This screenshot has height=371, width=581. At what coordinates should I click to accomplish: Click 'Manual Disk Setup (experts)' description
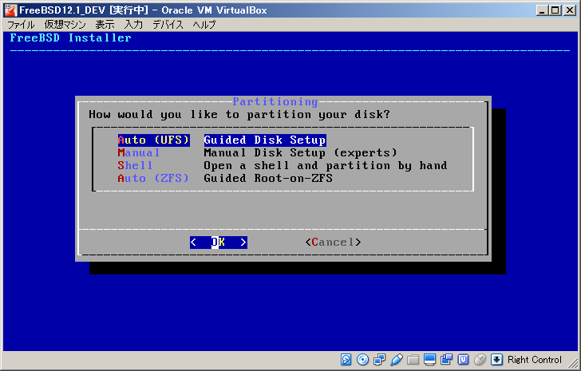(301, 152)
